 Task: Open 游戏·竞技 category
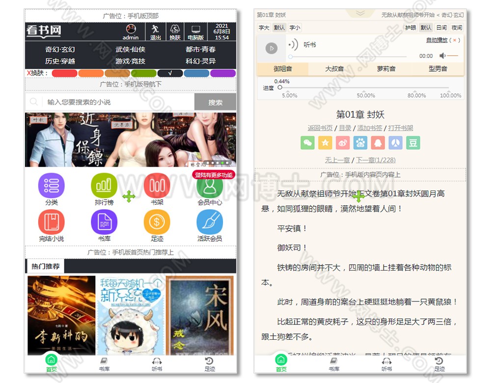click(130, 61)
